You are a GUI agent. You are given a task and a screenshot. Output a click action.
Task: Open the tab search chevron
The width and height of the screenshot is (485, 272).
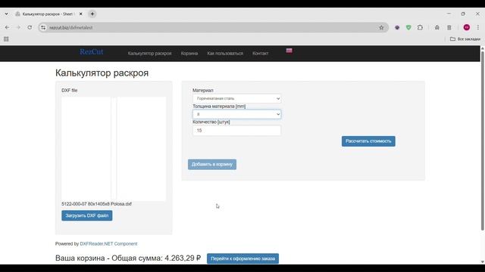point(7,14)
